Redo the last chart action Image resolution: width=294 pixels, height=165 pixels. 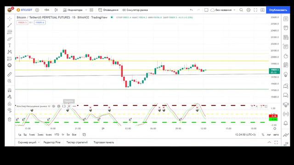point(198,10)
